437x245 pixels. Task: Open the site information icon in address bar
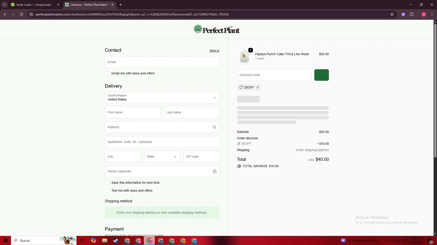click(x=31, y=14)
